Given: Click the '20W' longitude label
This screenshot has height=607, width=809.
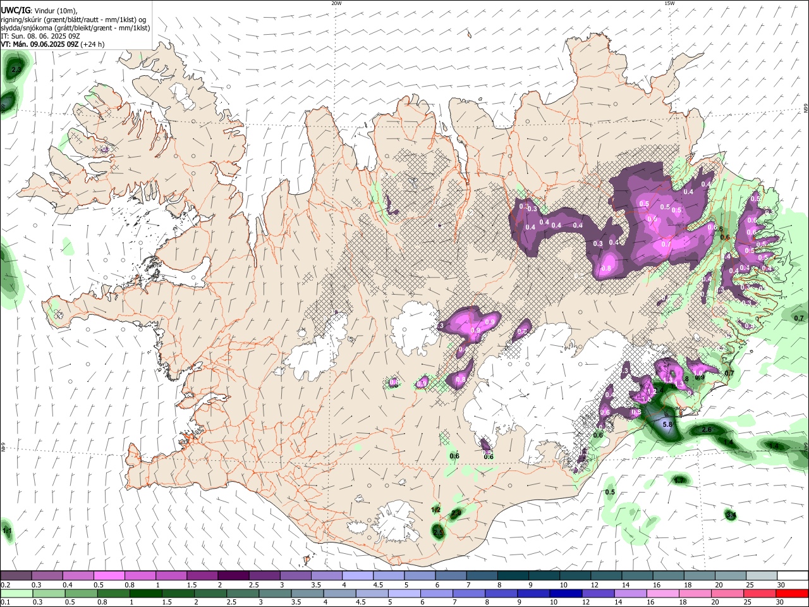Looking at the screenshot, I should click(x=336, y=3).
